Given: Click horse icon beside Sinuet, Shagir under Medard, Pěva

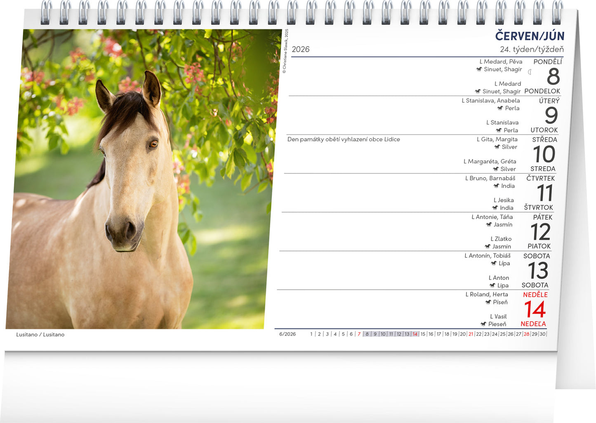Looking at the screenshot, I should pos(479,69).
